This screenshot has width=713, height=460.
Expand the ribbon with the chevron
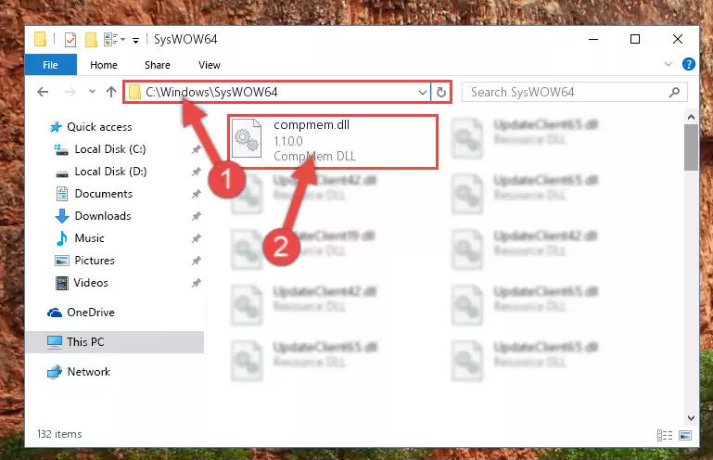[668, 64]
